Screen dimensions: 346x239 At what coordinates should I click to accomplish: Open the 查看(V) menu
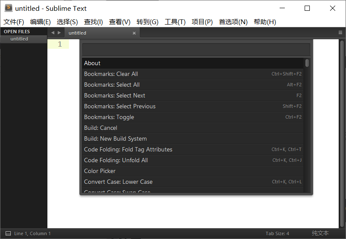120,22
